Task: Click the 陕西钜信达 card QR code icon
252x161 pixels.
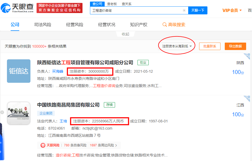Action: [247, 56]
